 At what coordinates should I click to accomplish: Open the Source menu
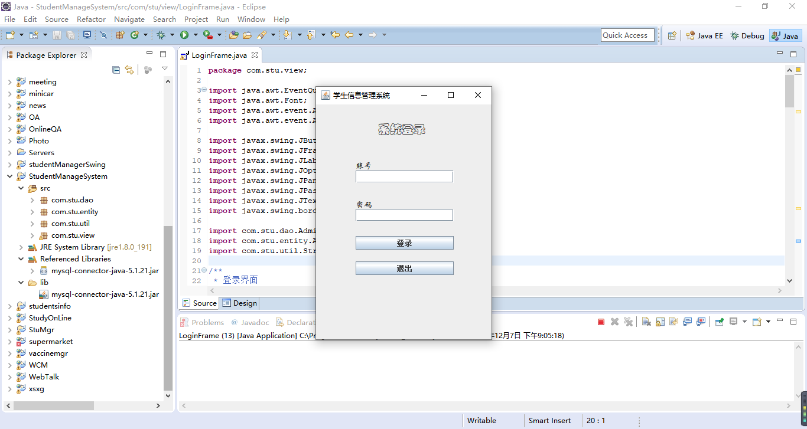(57, 19)
